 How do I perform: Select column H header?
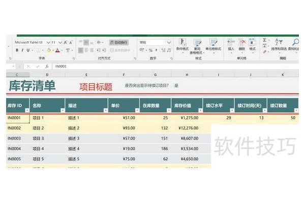coord(187,75)
